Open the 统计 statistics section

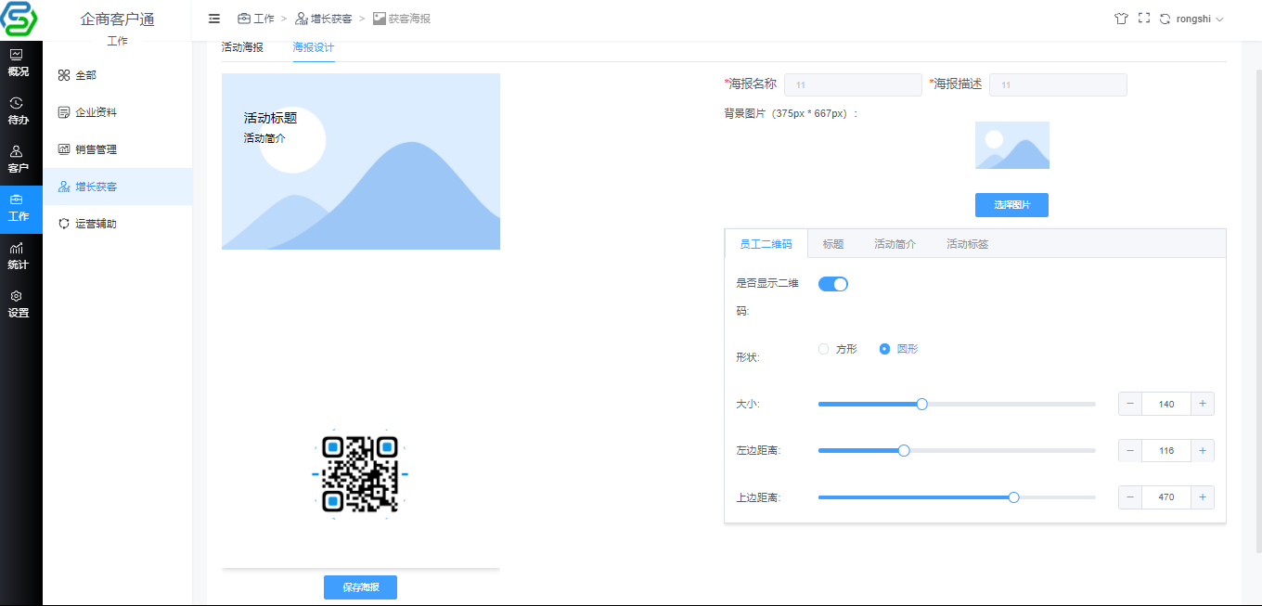(18, 256)
